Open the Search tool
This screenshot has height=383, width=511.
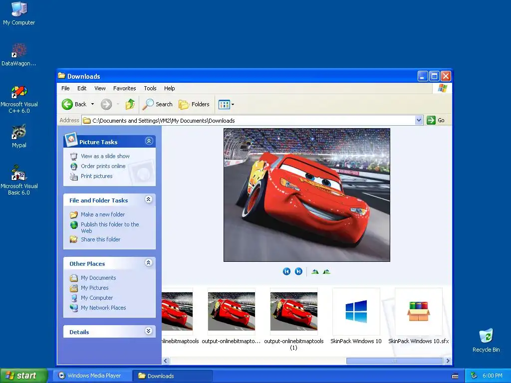158,104
